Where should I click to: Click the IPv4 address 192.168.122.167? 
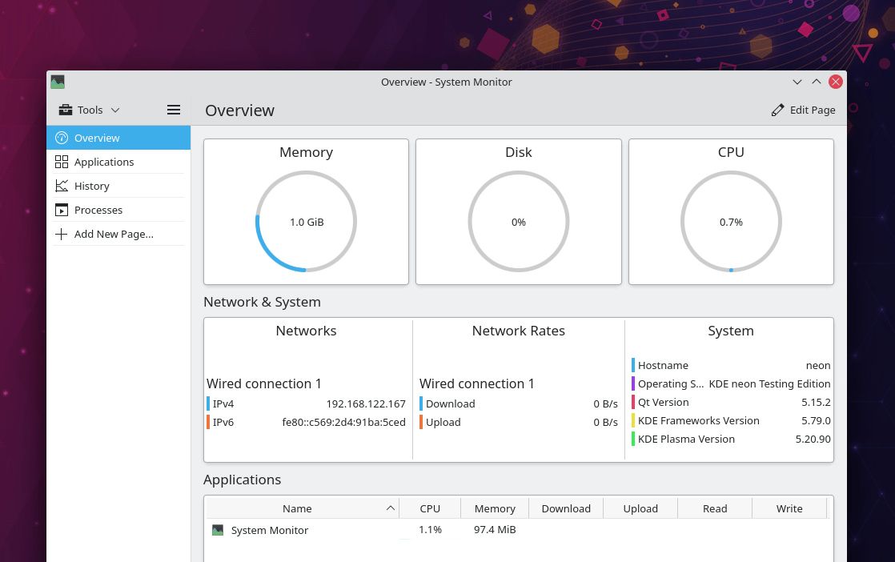366,404
